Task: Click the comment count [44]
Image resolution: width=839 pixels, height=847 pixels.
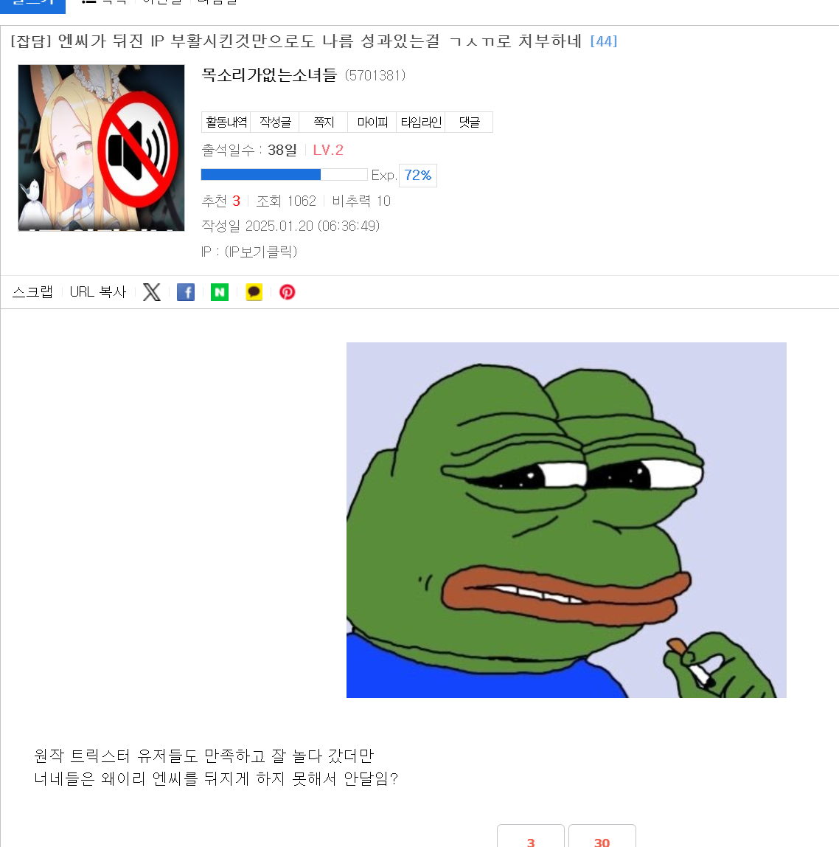Action: (604, 41)
